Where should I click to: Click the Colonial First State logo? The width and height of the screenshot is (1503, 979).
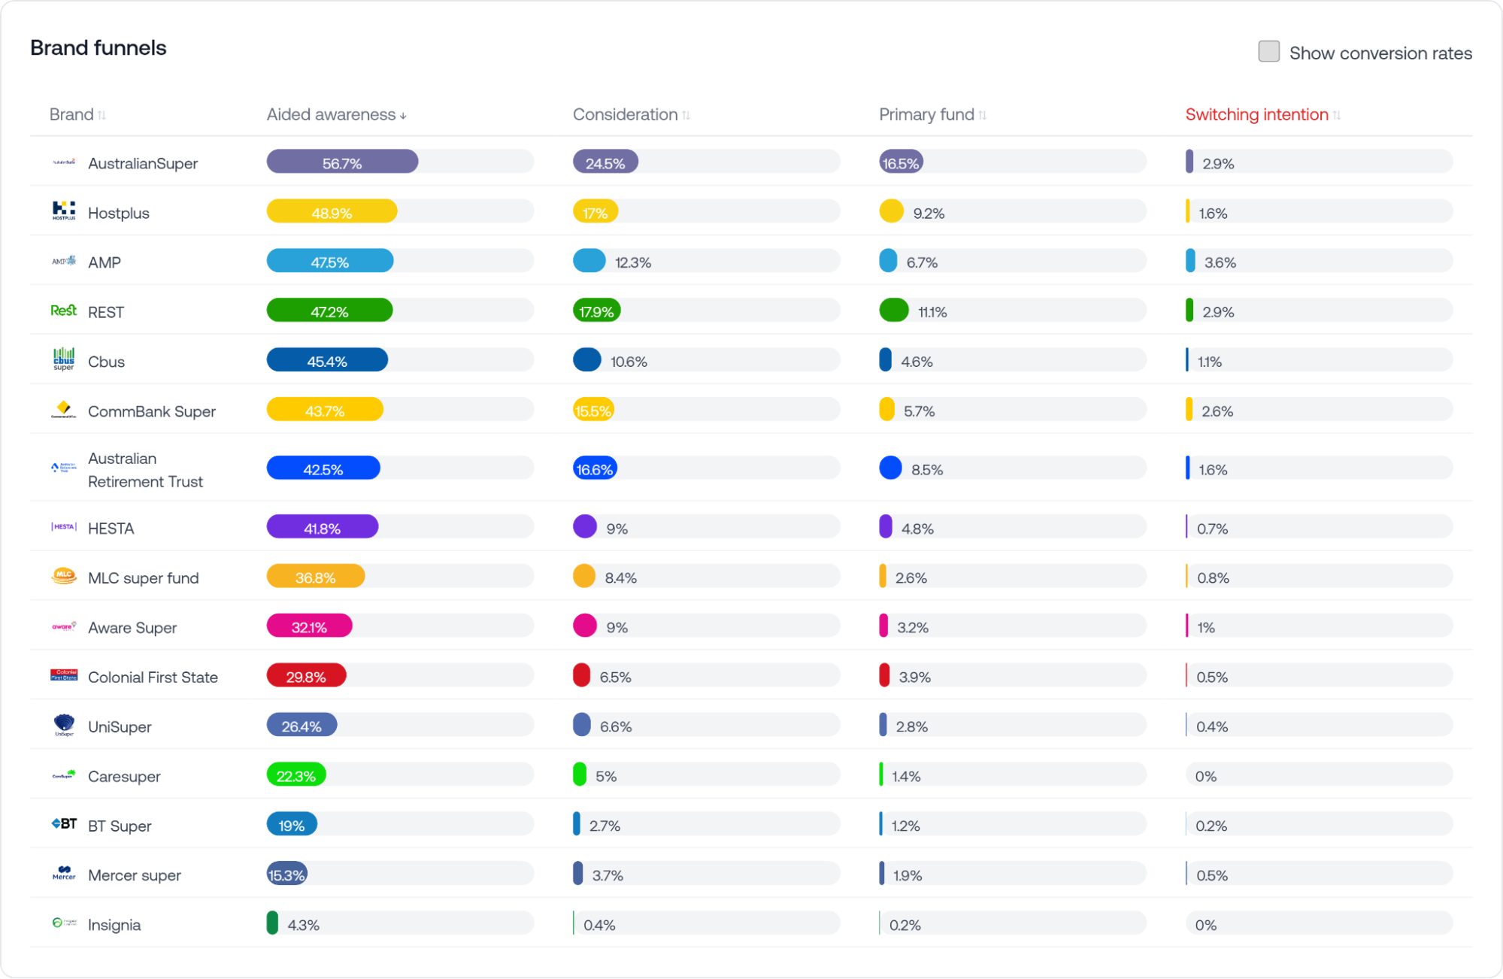(x=64, y=675)
